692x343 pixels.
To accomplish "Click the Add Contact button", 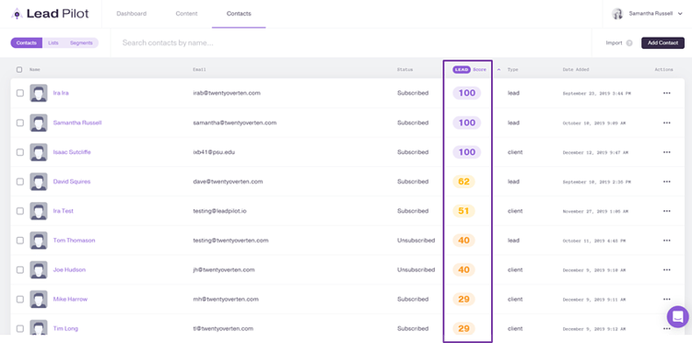I will pyautogui.click(x=663, y=42).
